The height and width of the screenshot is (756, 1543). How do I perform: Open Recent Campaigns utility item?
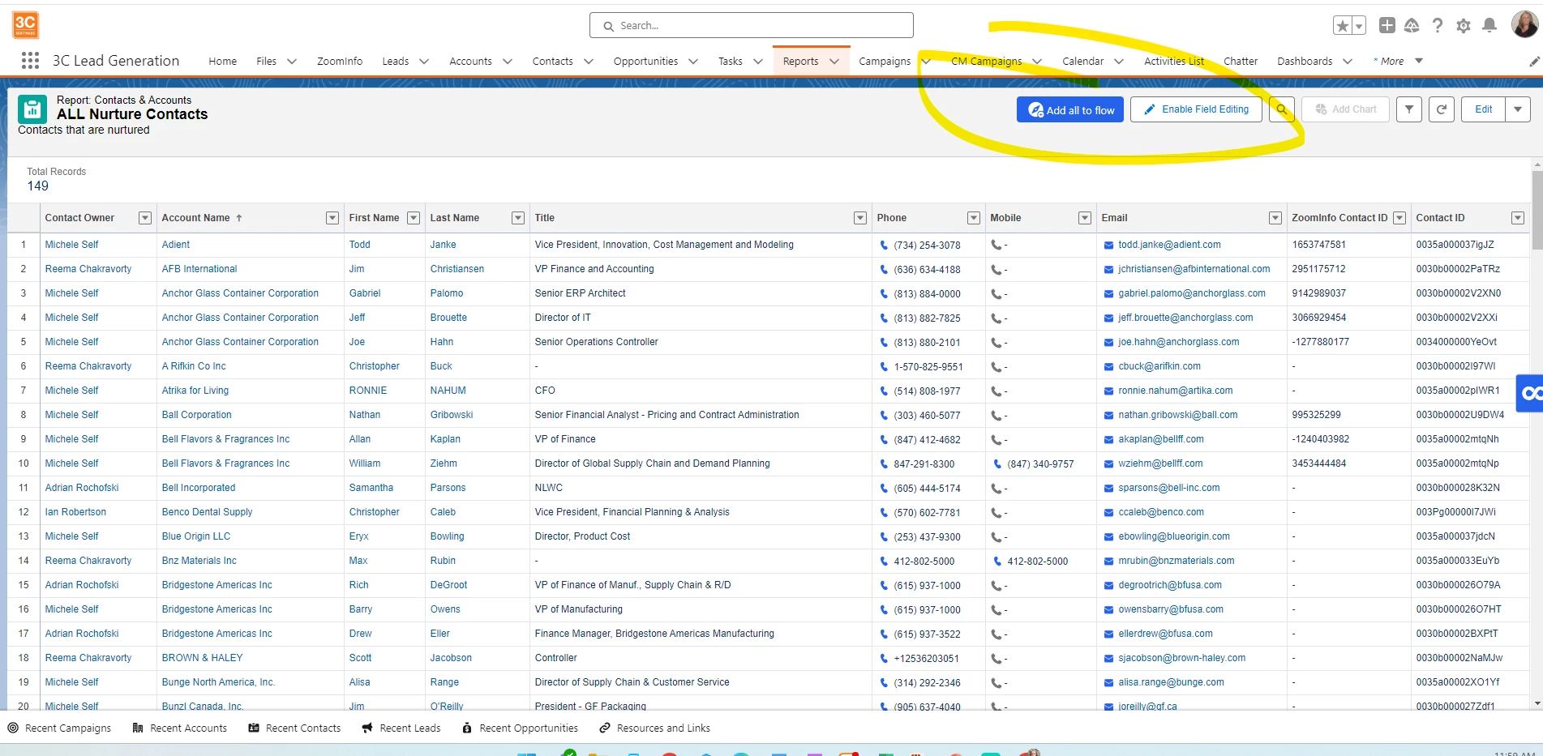(x=59, y=728)
